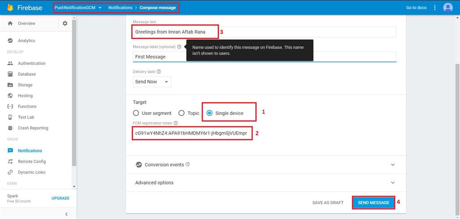Click the Overview home icon
This screenshot has width=460, height=219.
point(10,23)
